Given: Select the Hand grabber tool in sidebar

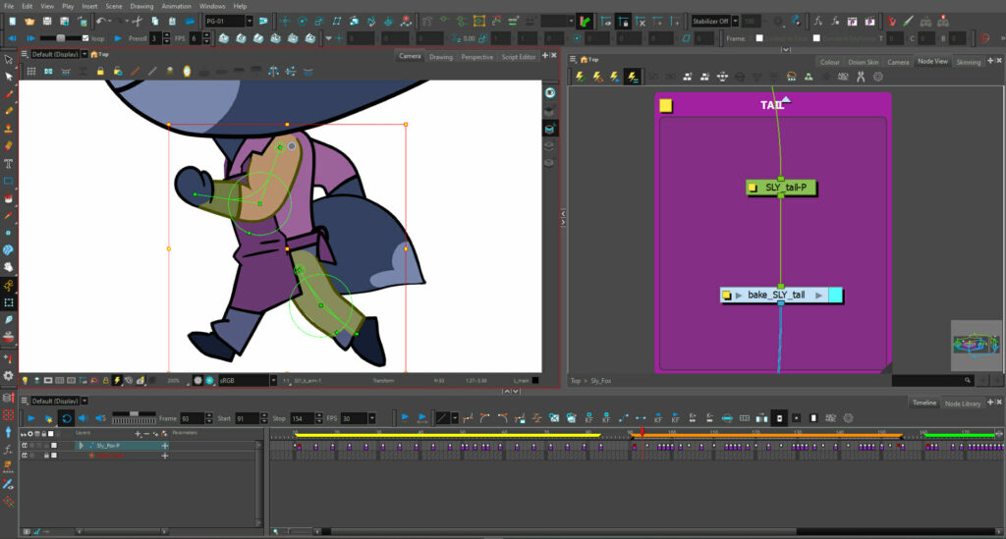Looking at the screenshot, I should tap(8, 267).
